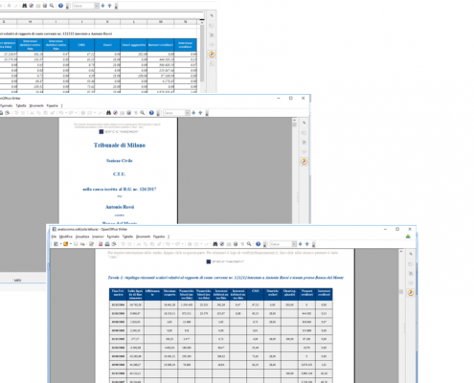The image size is (474, 383).
Task: Click orange sidebar icon in Calc window
Action: (x=212, y=55)
